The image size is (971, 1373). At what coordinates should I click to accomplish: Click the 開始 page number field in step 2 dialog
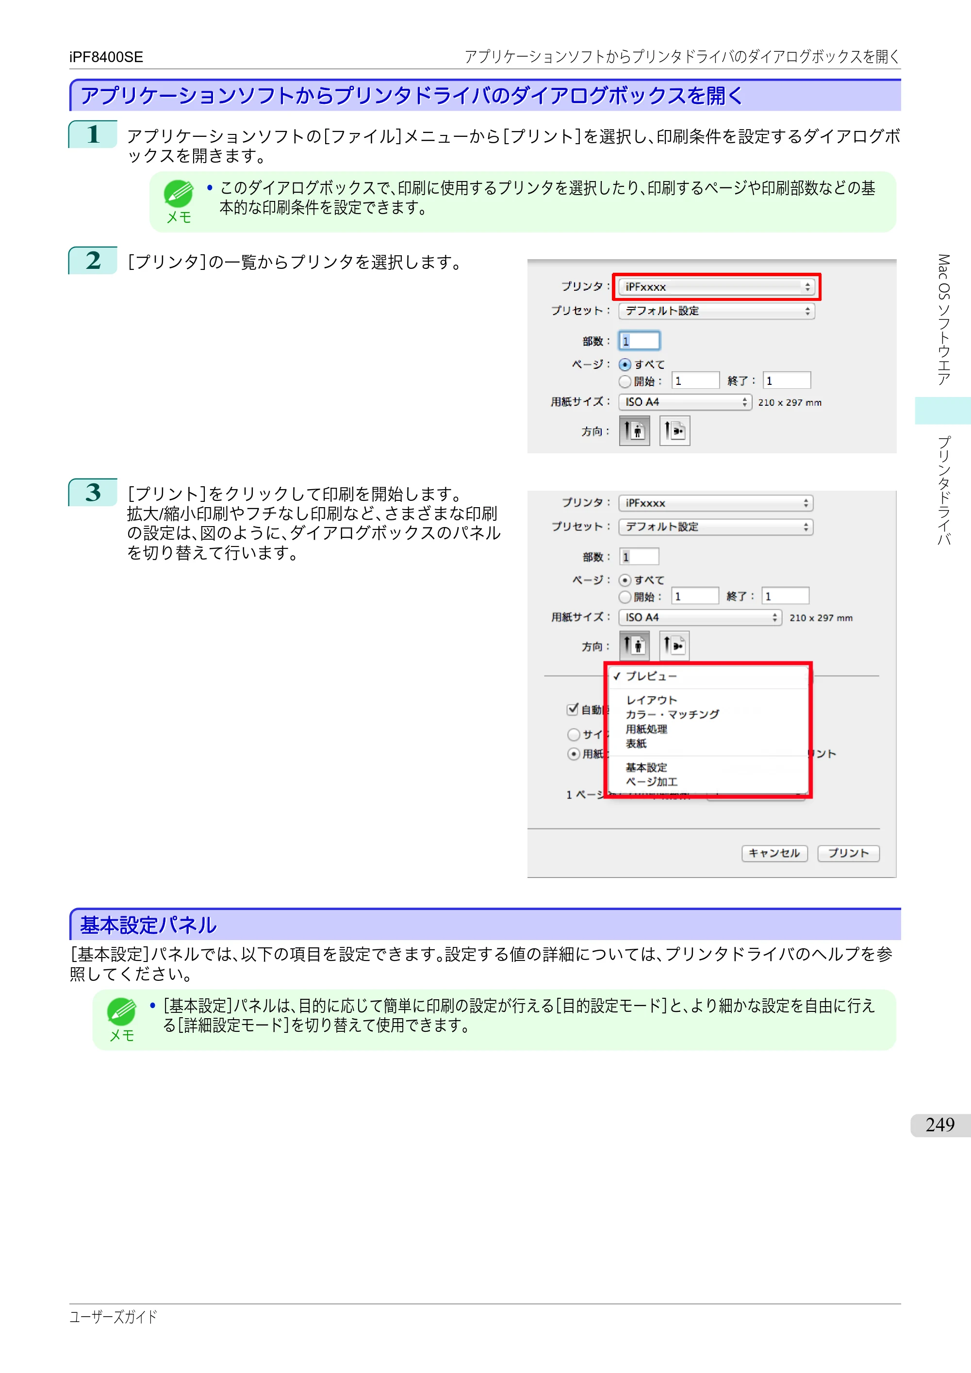[696, 381]
